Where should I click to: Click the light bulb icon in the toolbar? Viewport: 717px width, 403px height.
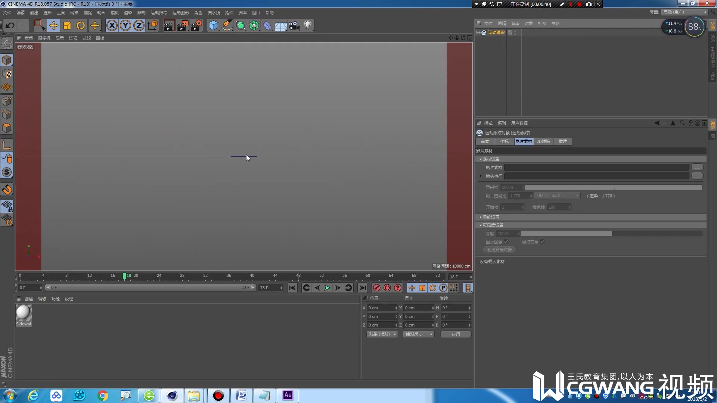(307, 25)
